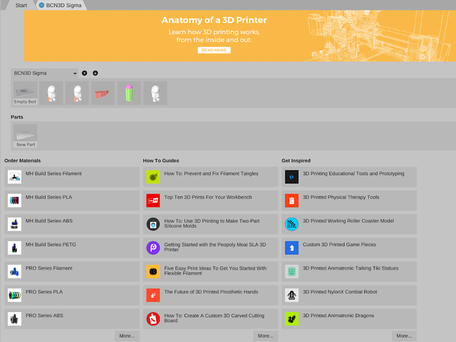Select the Empty Bed thumbnail
The image size is (456, 342).
[x=25, y=93]
